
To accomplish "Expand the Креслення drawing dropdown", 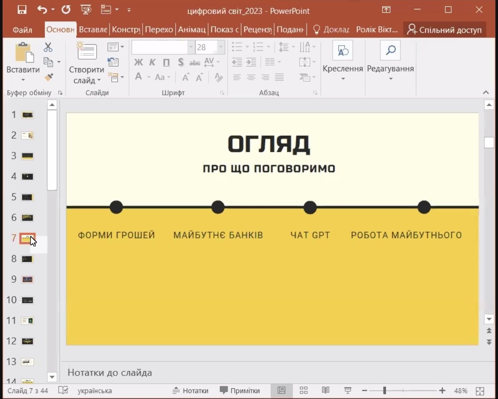I will 343,79.
